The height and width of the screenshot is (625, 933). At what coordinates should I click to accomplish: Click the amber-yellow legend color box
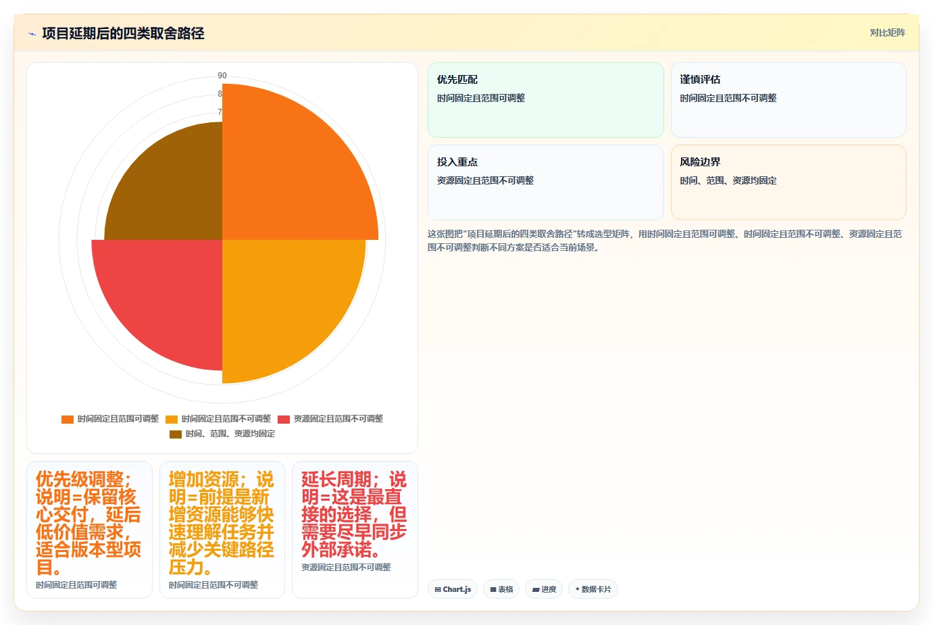172,419
